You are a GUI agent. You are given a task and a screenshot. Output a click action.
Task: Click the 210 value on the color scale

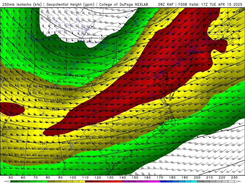[x=209, y=178]
